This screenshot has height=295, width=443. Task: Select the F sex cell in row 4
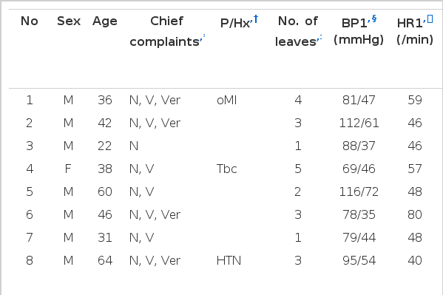point(68,169)
